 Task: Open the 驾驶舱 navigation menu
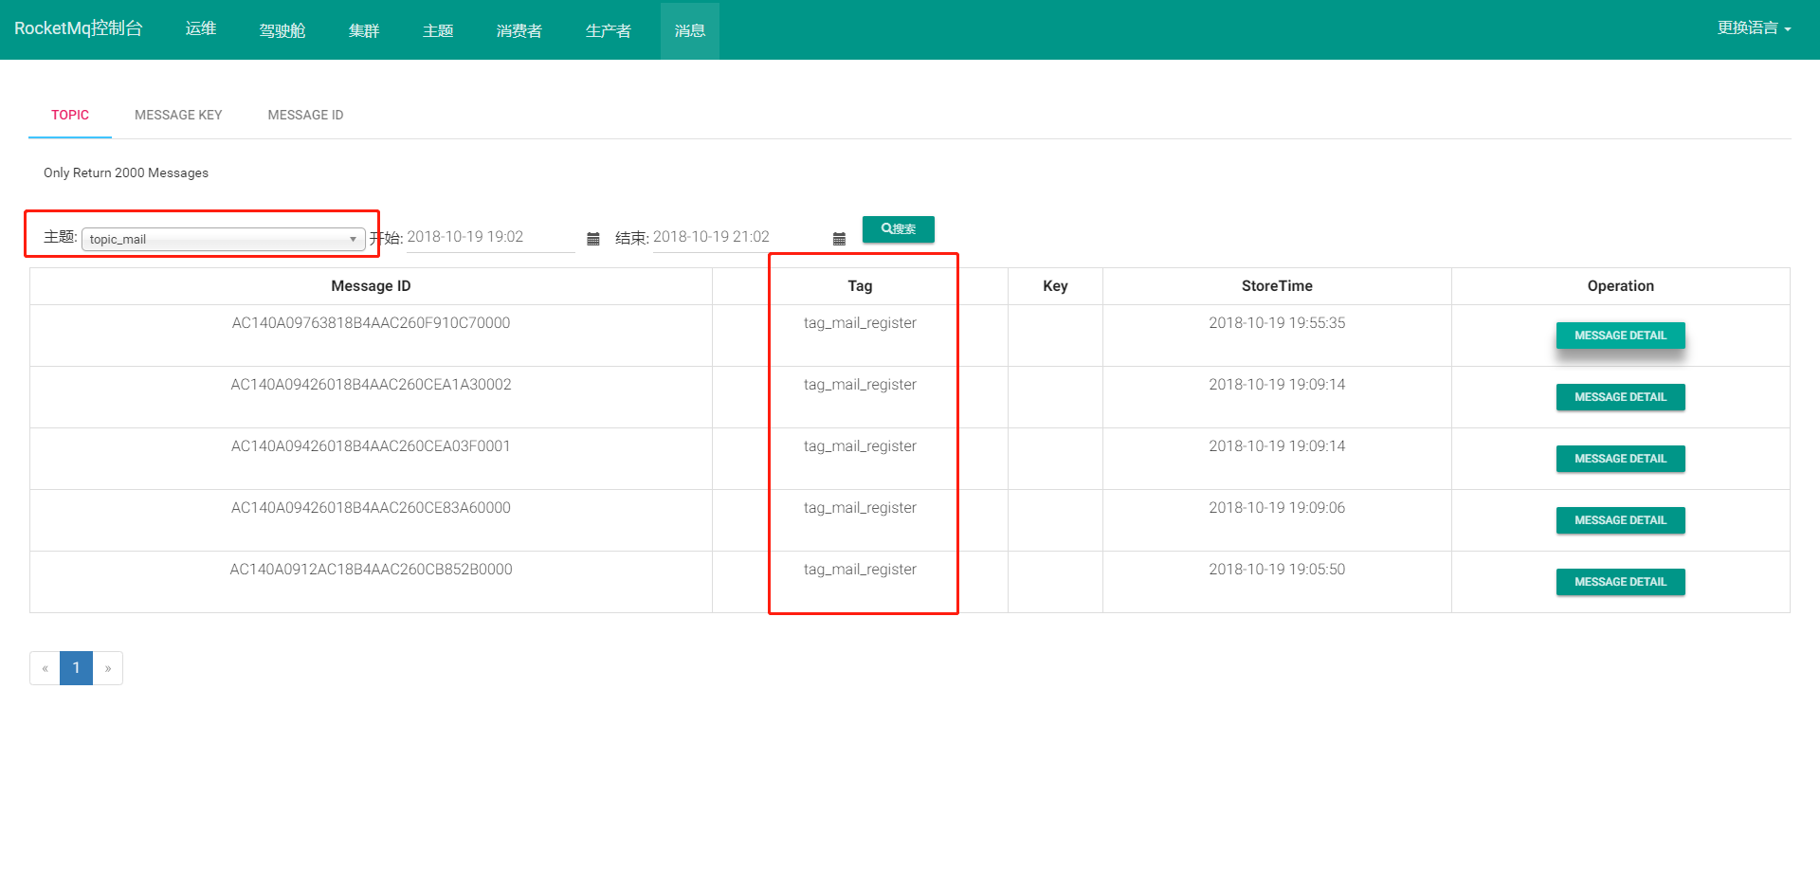(x=282, y=30)
